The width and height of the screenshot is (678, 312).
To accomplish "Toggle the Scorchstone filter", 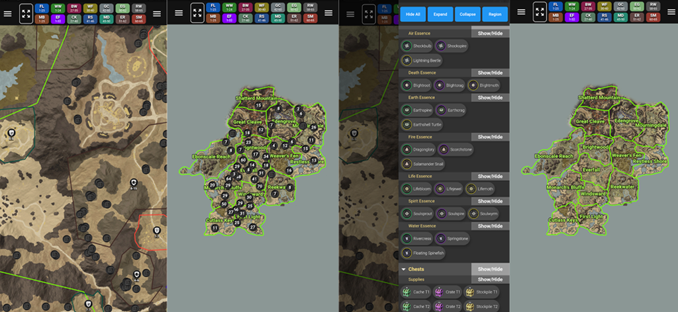I will 456,149.
